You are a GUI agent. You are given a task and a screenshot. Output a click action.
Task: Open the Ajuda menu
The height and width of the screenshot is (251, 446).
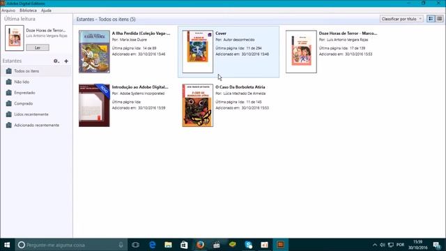[x=47, y=10]
